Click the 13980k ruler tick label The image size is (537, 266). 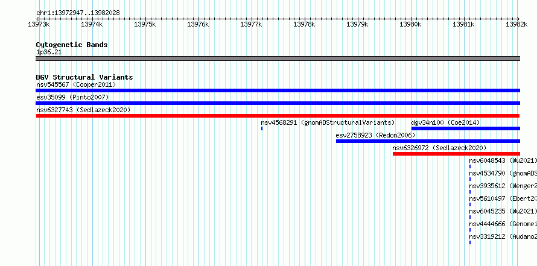coord(410,24)
